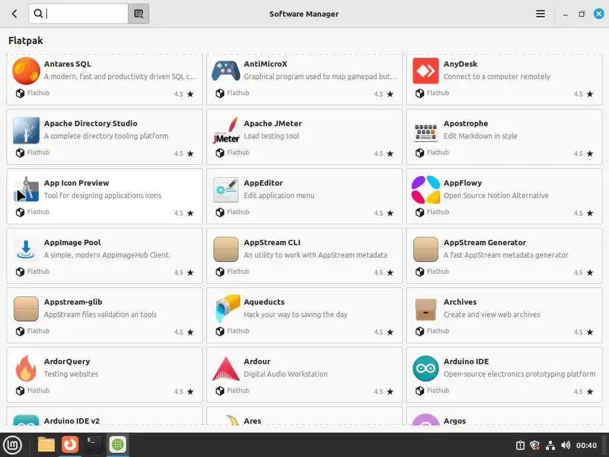The height and width of the screenshot is (457, 609).
Task: Open the volume control in tray
Action: coord(566,445)
